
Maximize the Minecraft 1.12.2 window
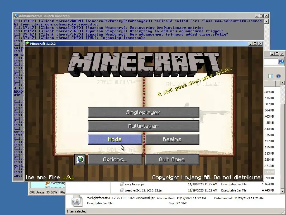(x=255, y=43)
